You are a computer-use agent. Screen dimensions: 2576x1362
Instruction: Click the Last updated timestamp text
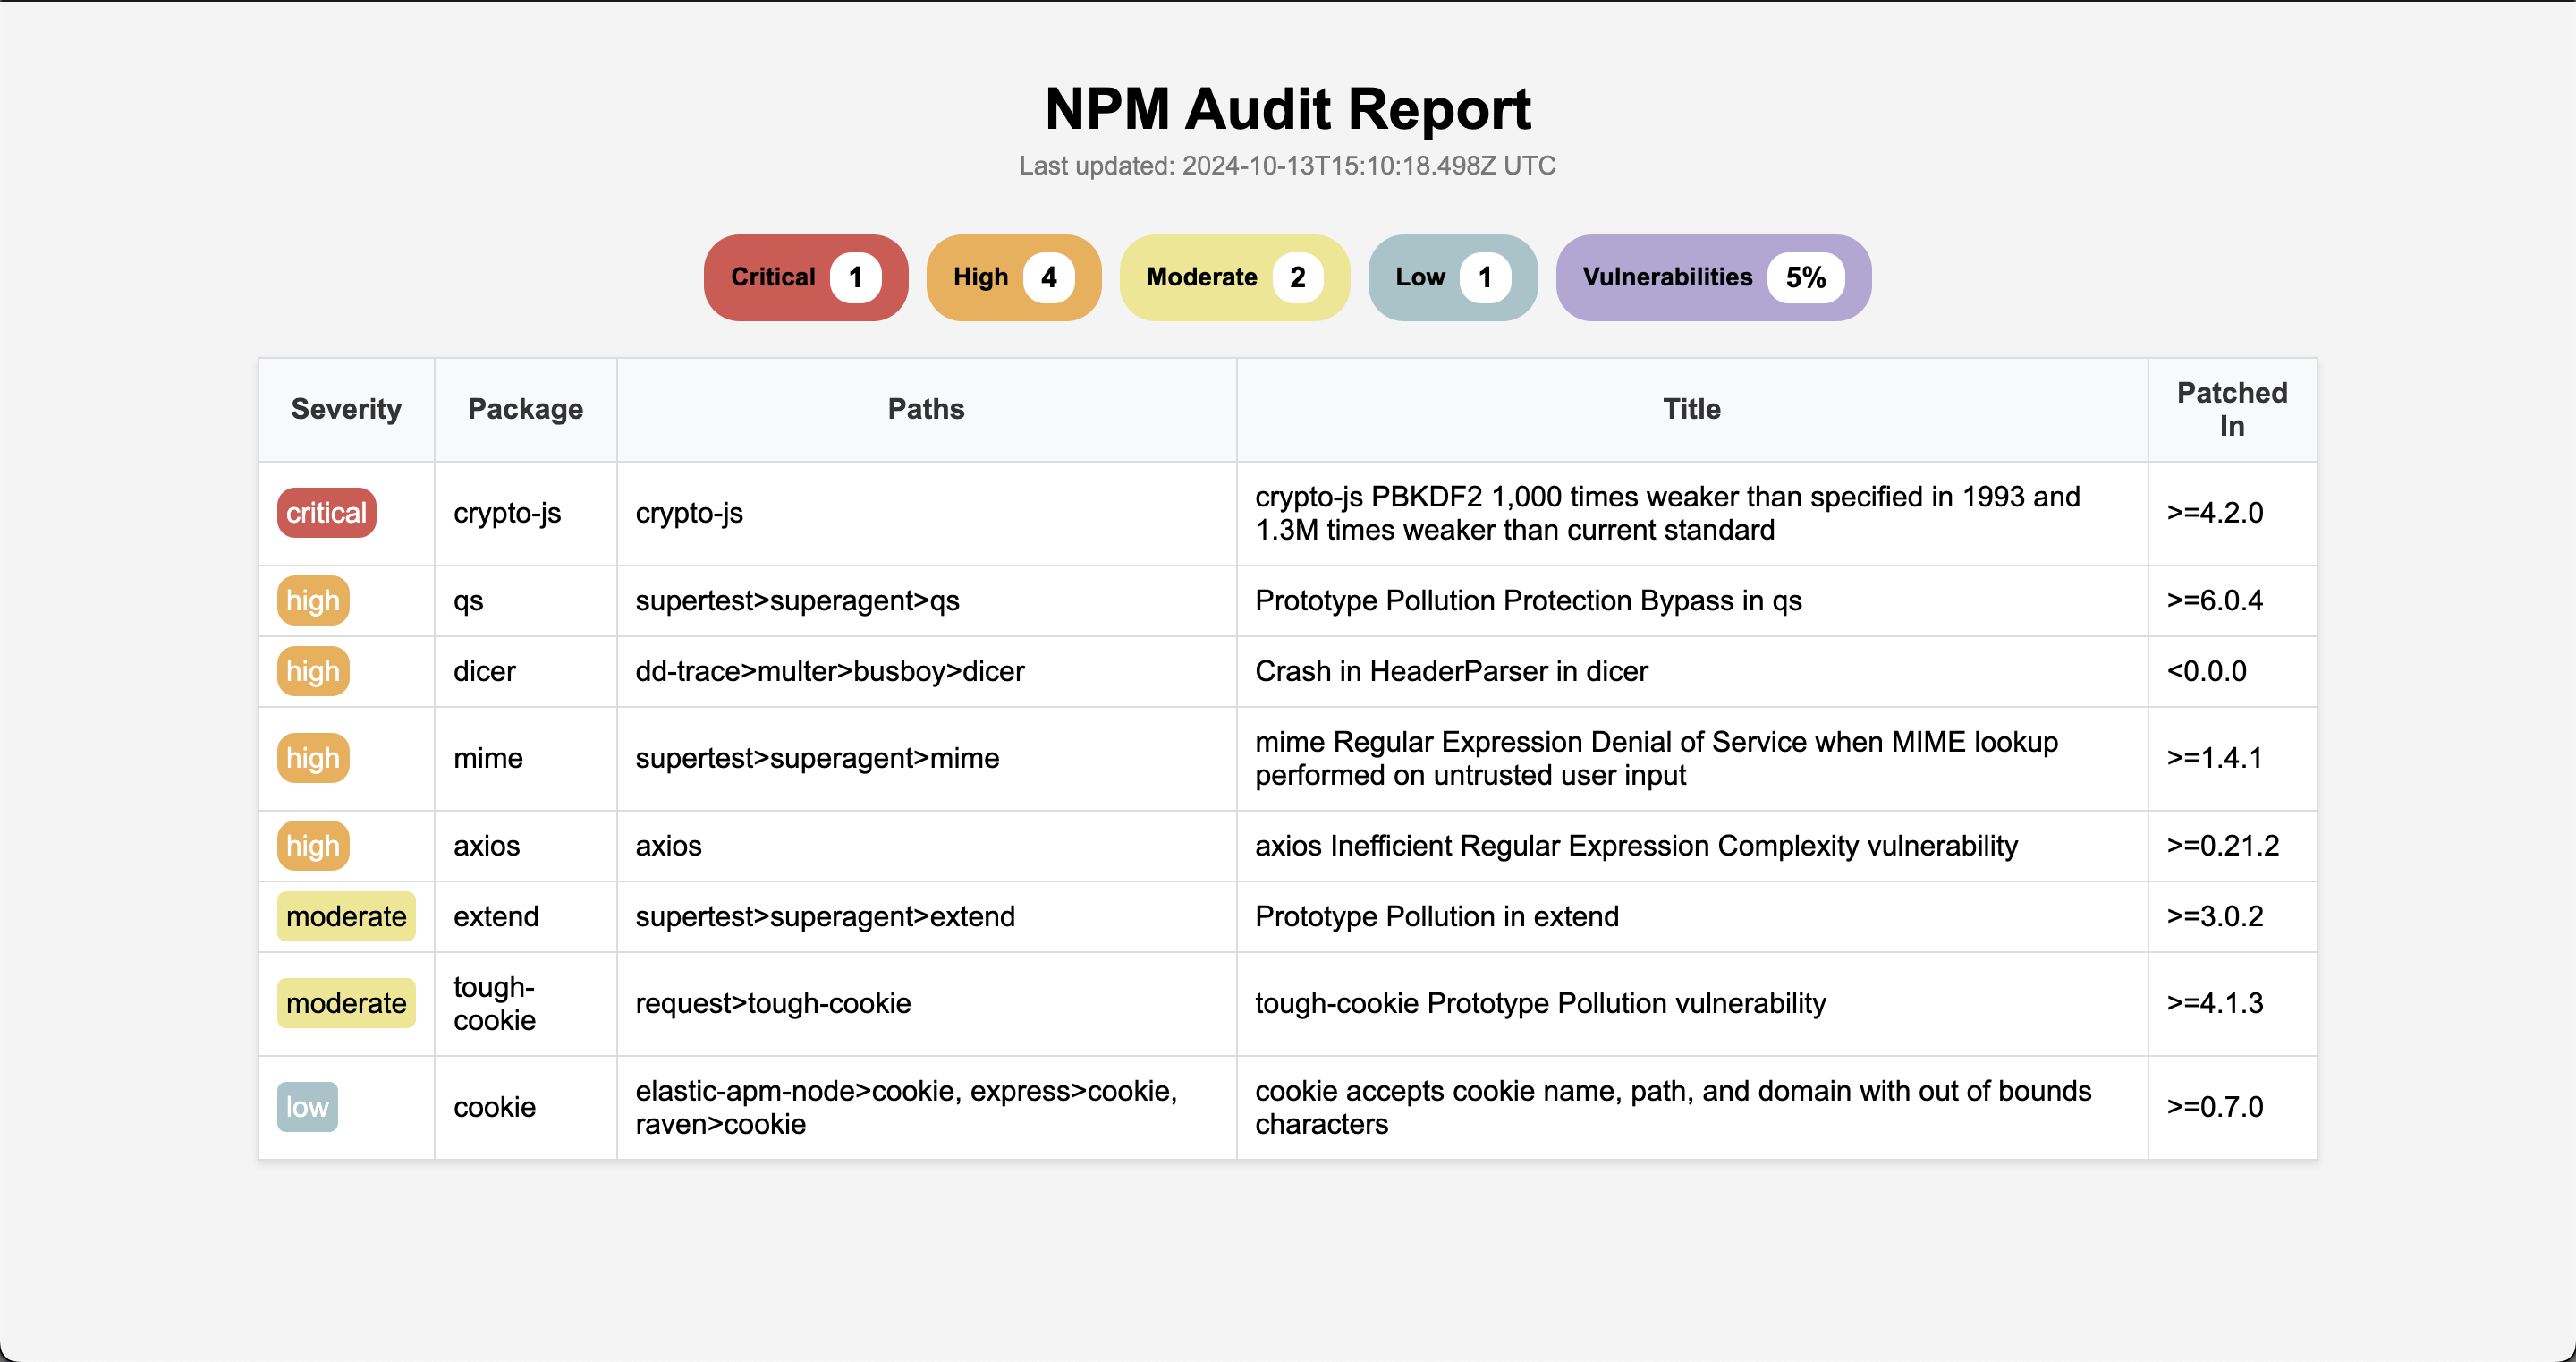(1287, 166)
